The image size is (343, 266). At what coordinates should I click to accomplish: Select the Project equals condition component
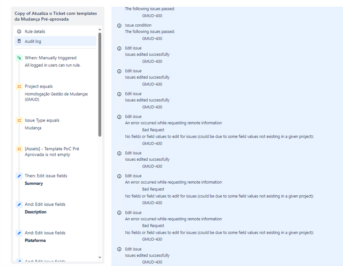[x=56, y=93]
